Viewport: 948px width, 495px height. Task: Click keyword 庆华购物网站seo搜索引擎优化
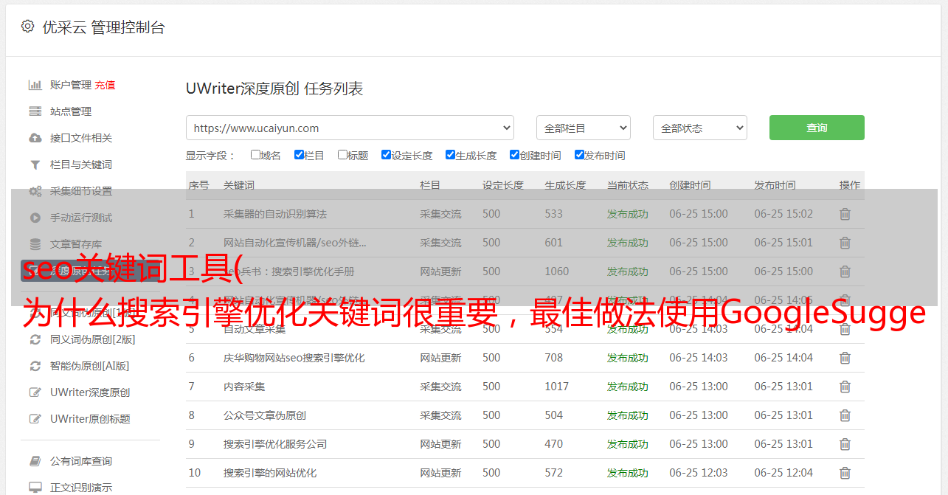294,358
